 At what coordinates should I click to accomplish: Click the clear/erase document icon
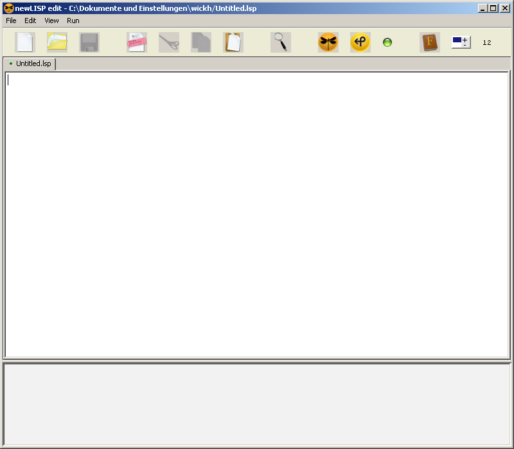coord(137,42)
